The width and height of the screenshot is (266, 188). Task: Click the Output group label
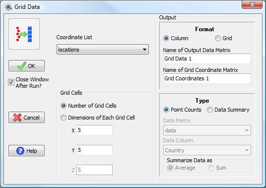pos(167,17)
